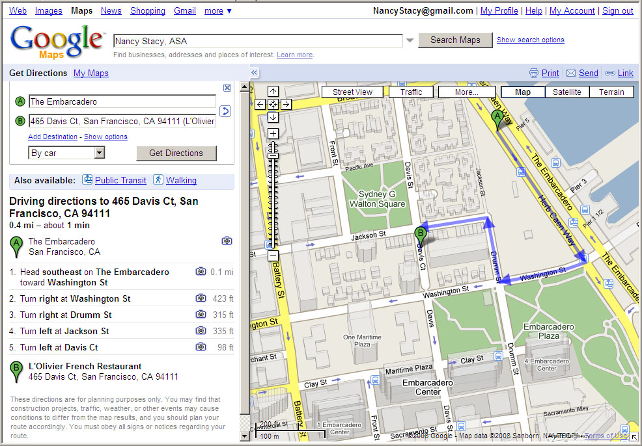Switch to the My Maps tab
Screen dimensions: 642x446
pyautogui.click(x=91, y=73)
